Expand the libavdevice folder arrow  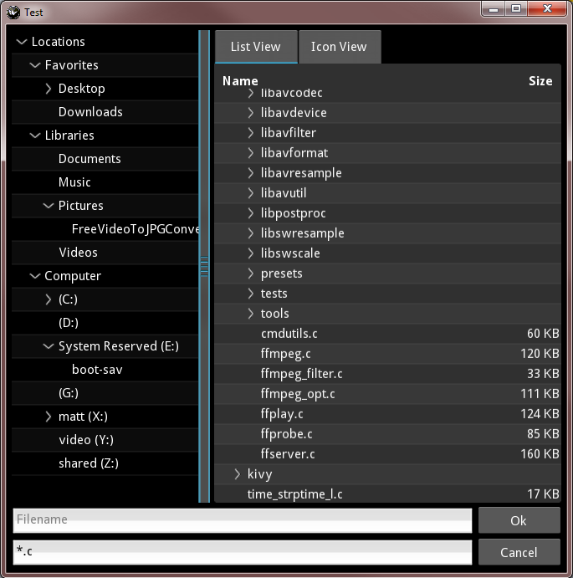coord(251,113)
